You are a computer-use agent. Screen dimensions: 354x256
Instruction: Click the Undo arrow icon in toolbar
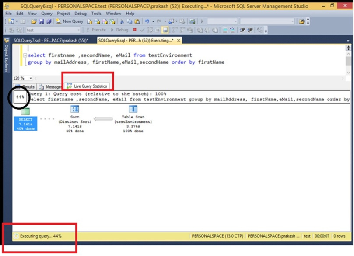pyautogui.click(x=147, y=21)
